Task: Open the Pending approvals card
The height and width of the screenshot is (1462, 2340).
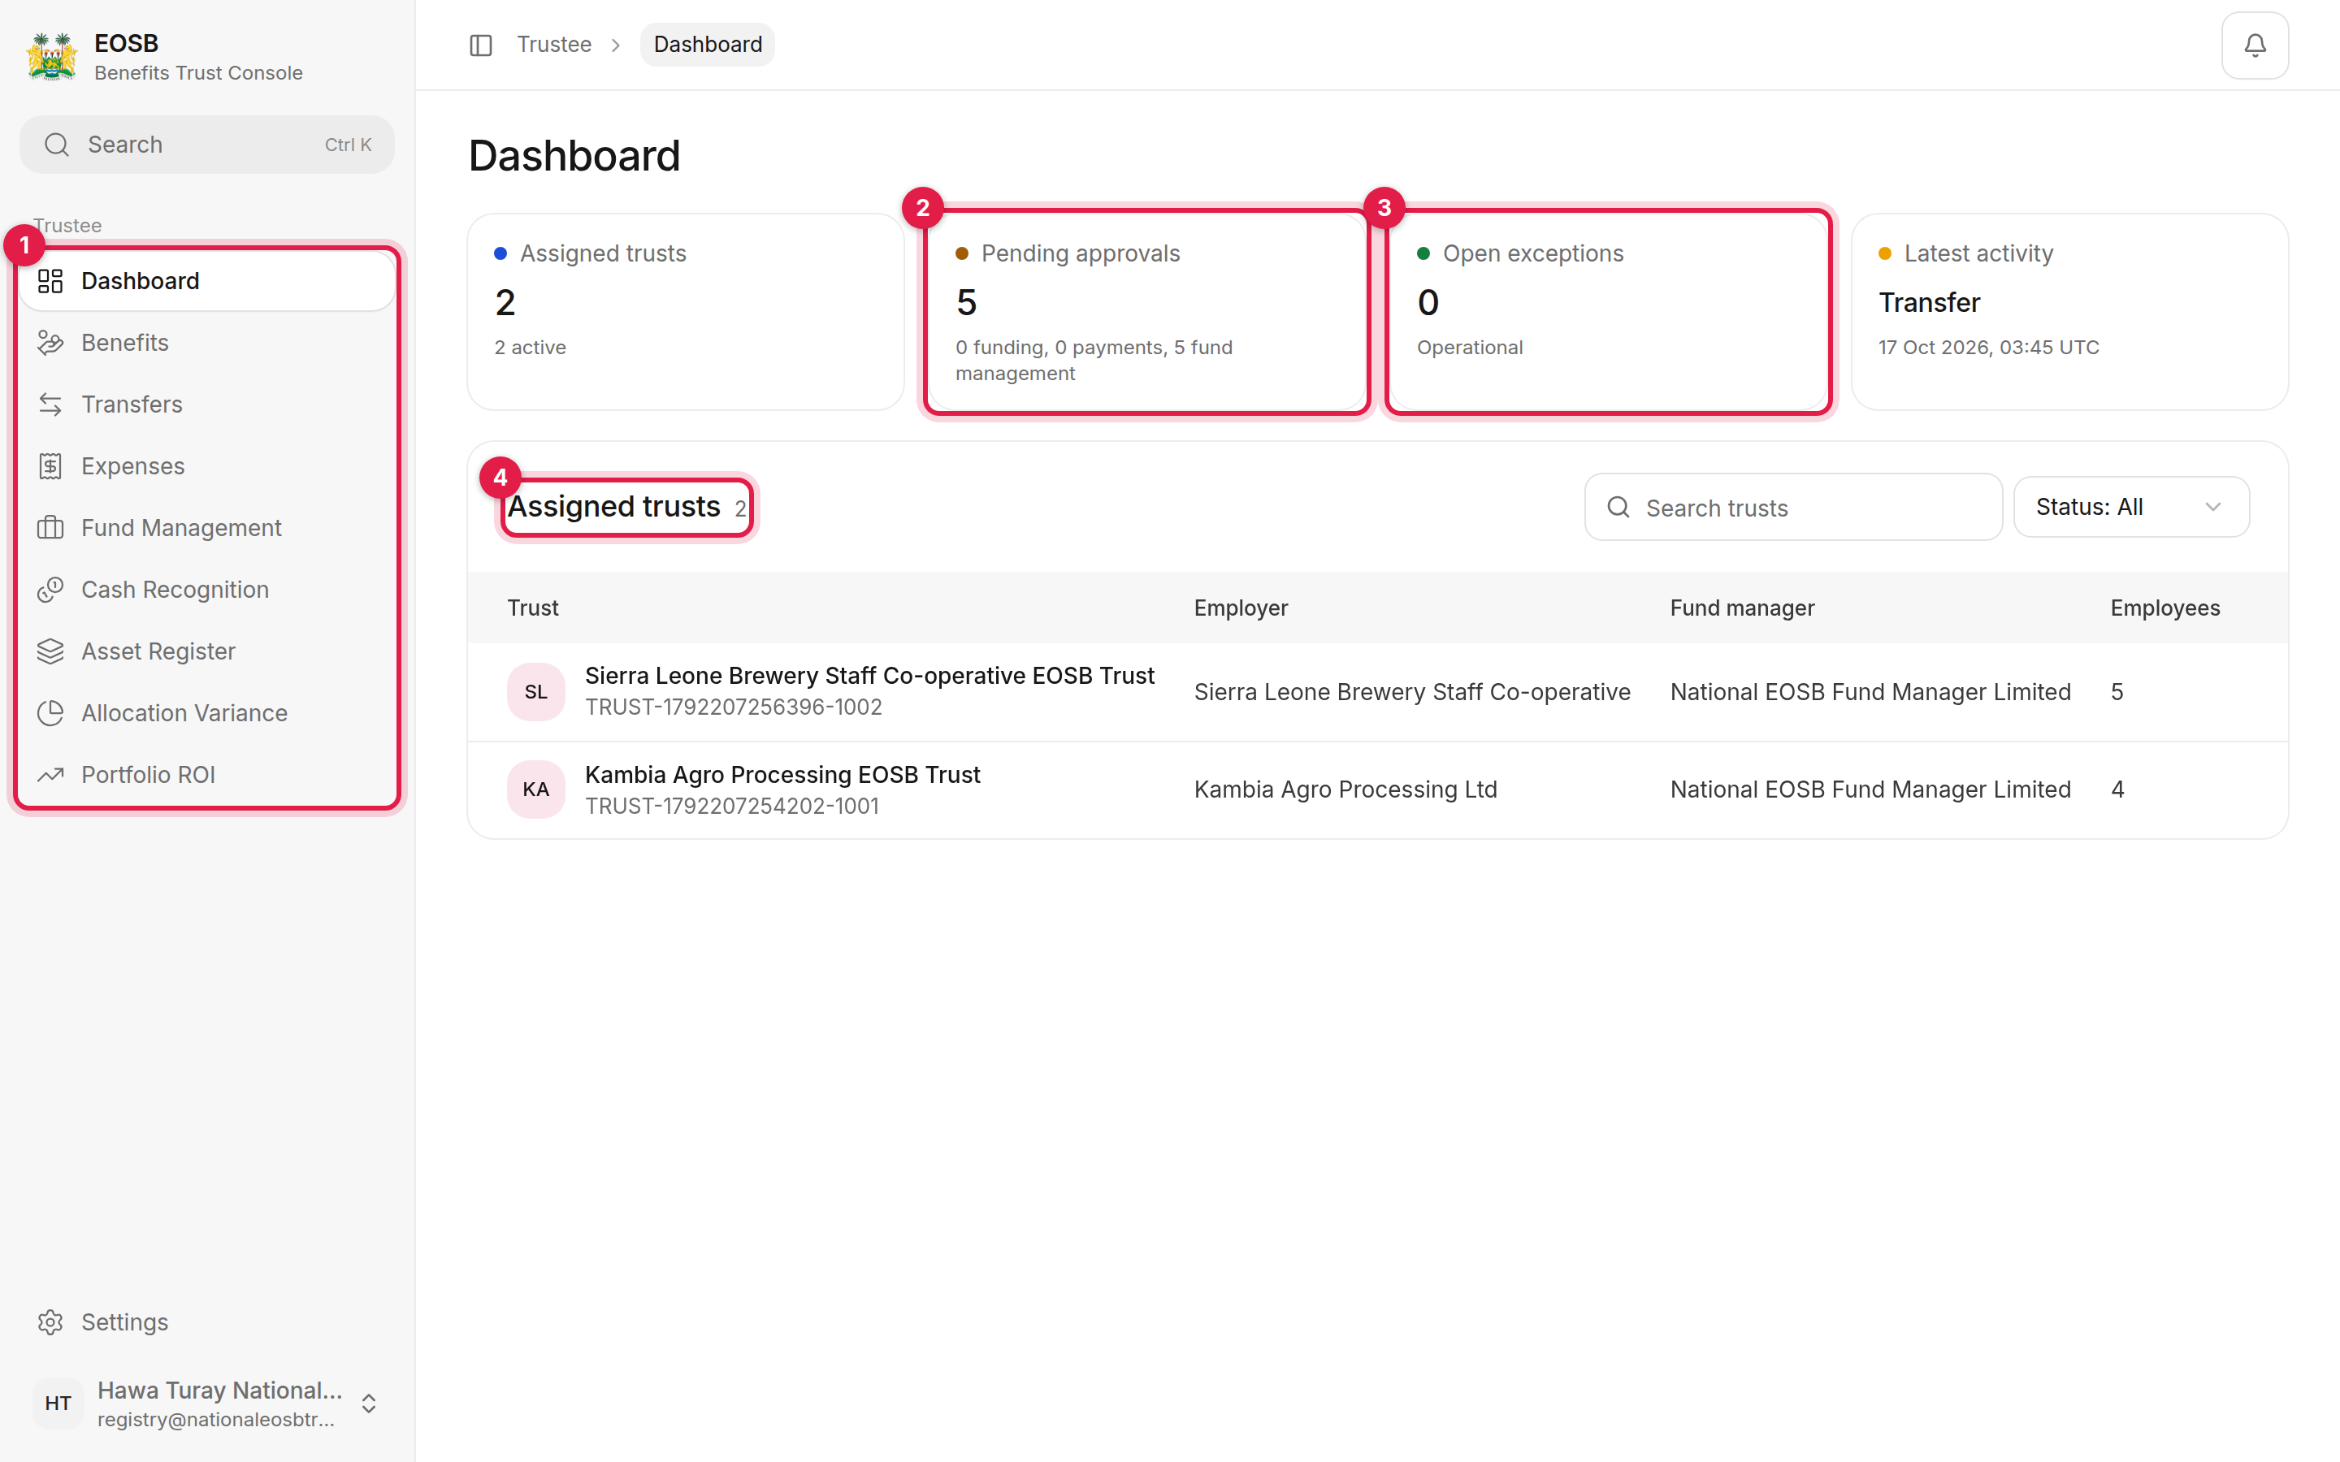Action: tap(1146, 313)
